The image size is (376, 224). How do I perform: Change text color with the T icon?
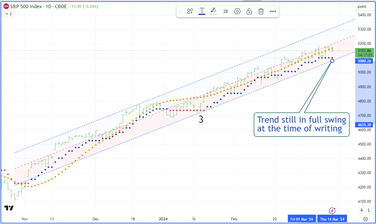(x=202, y=11)
